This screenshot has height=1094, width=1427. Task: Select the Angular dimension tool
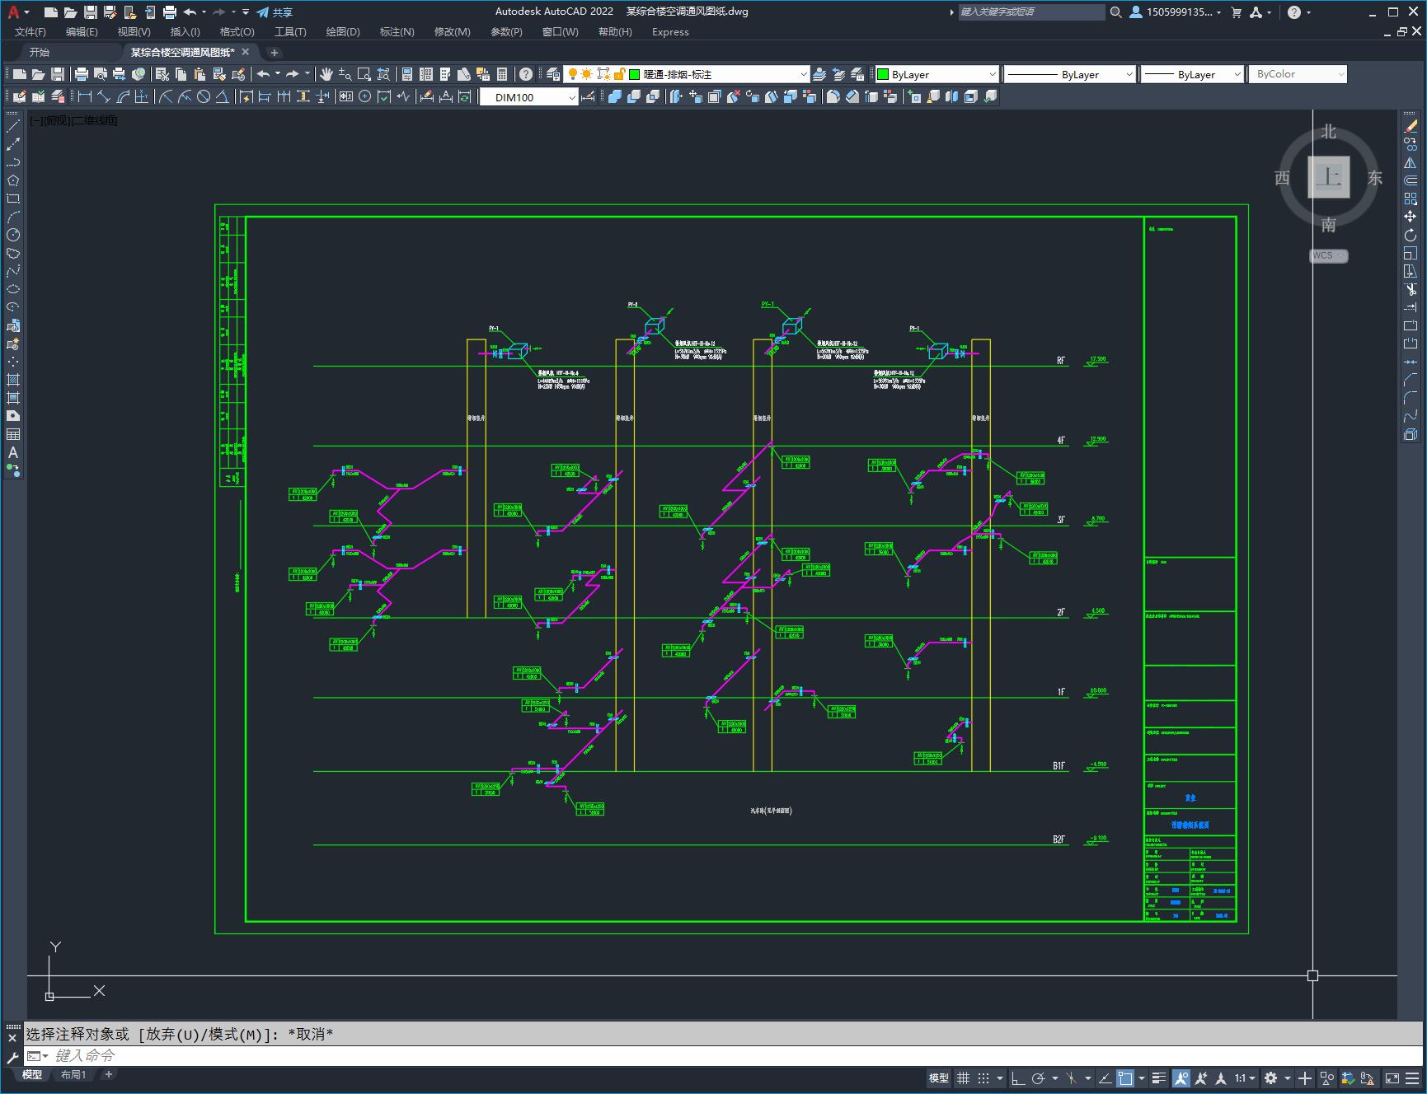[223, 96]
